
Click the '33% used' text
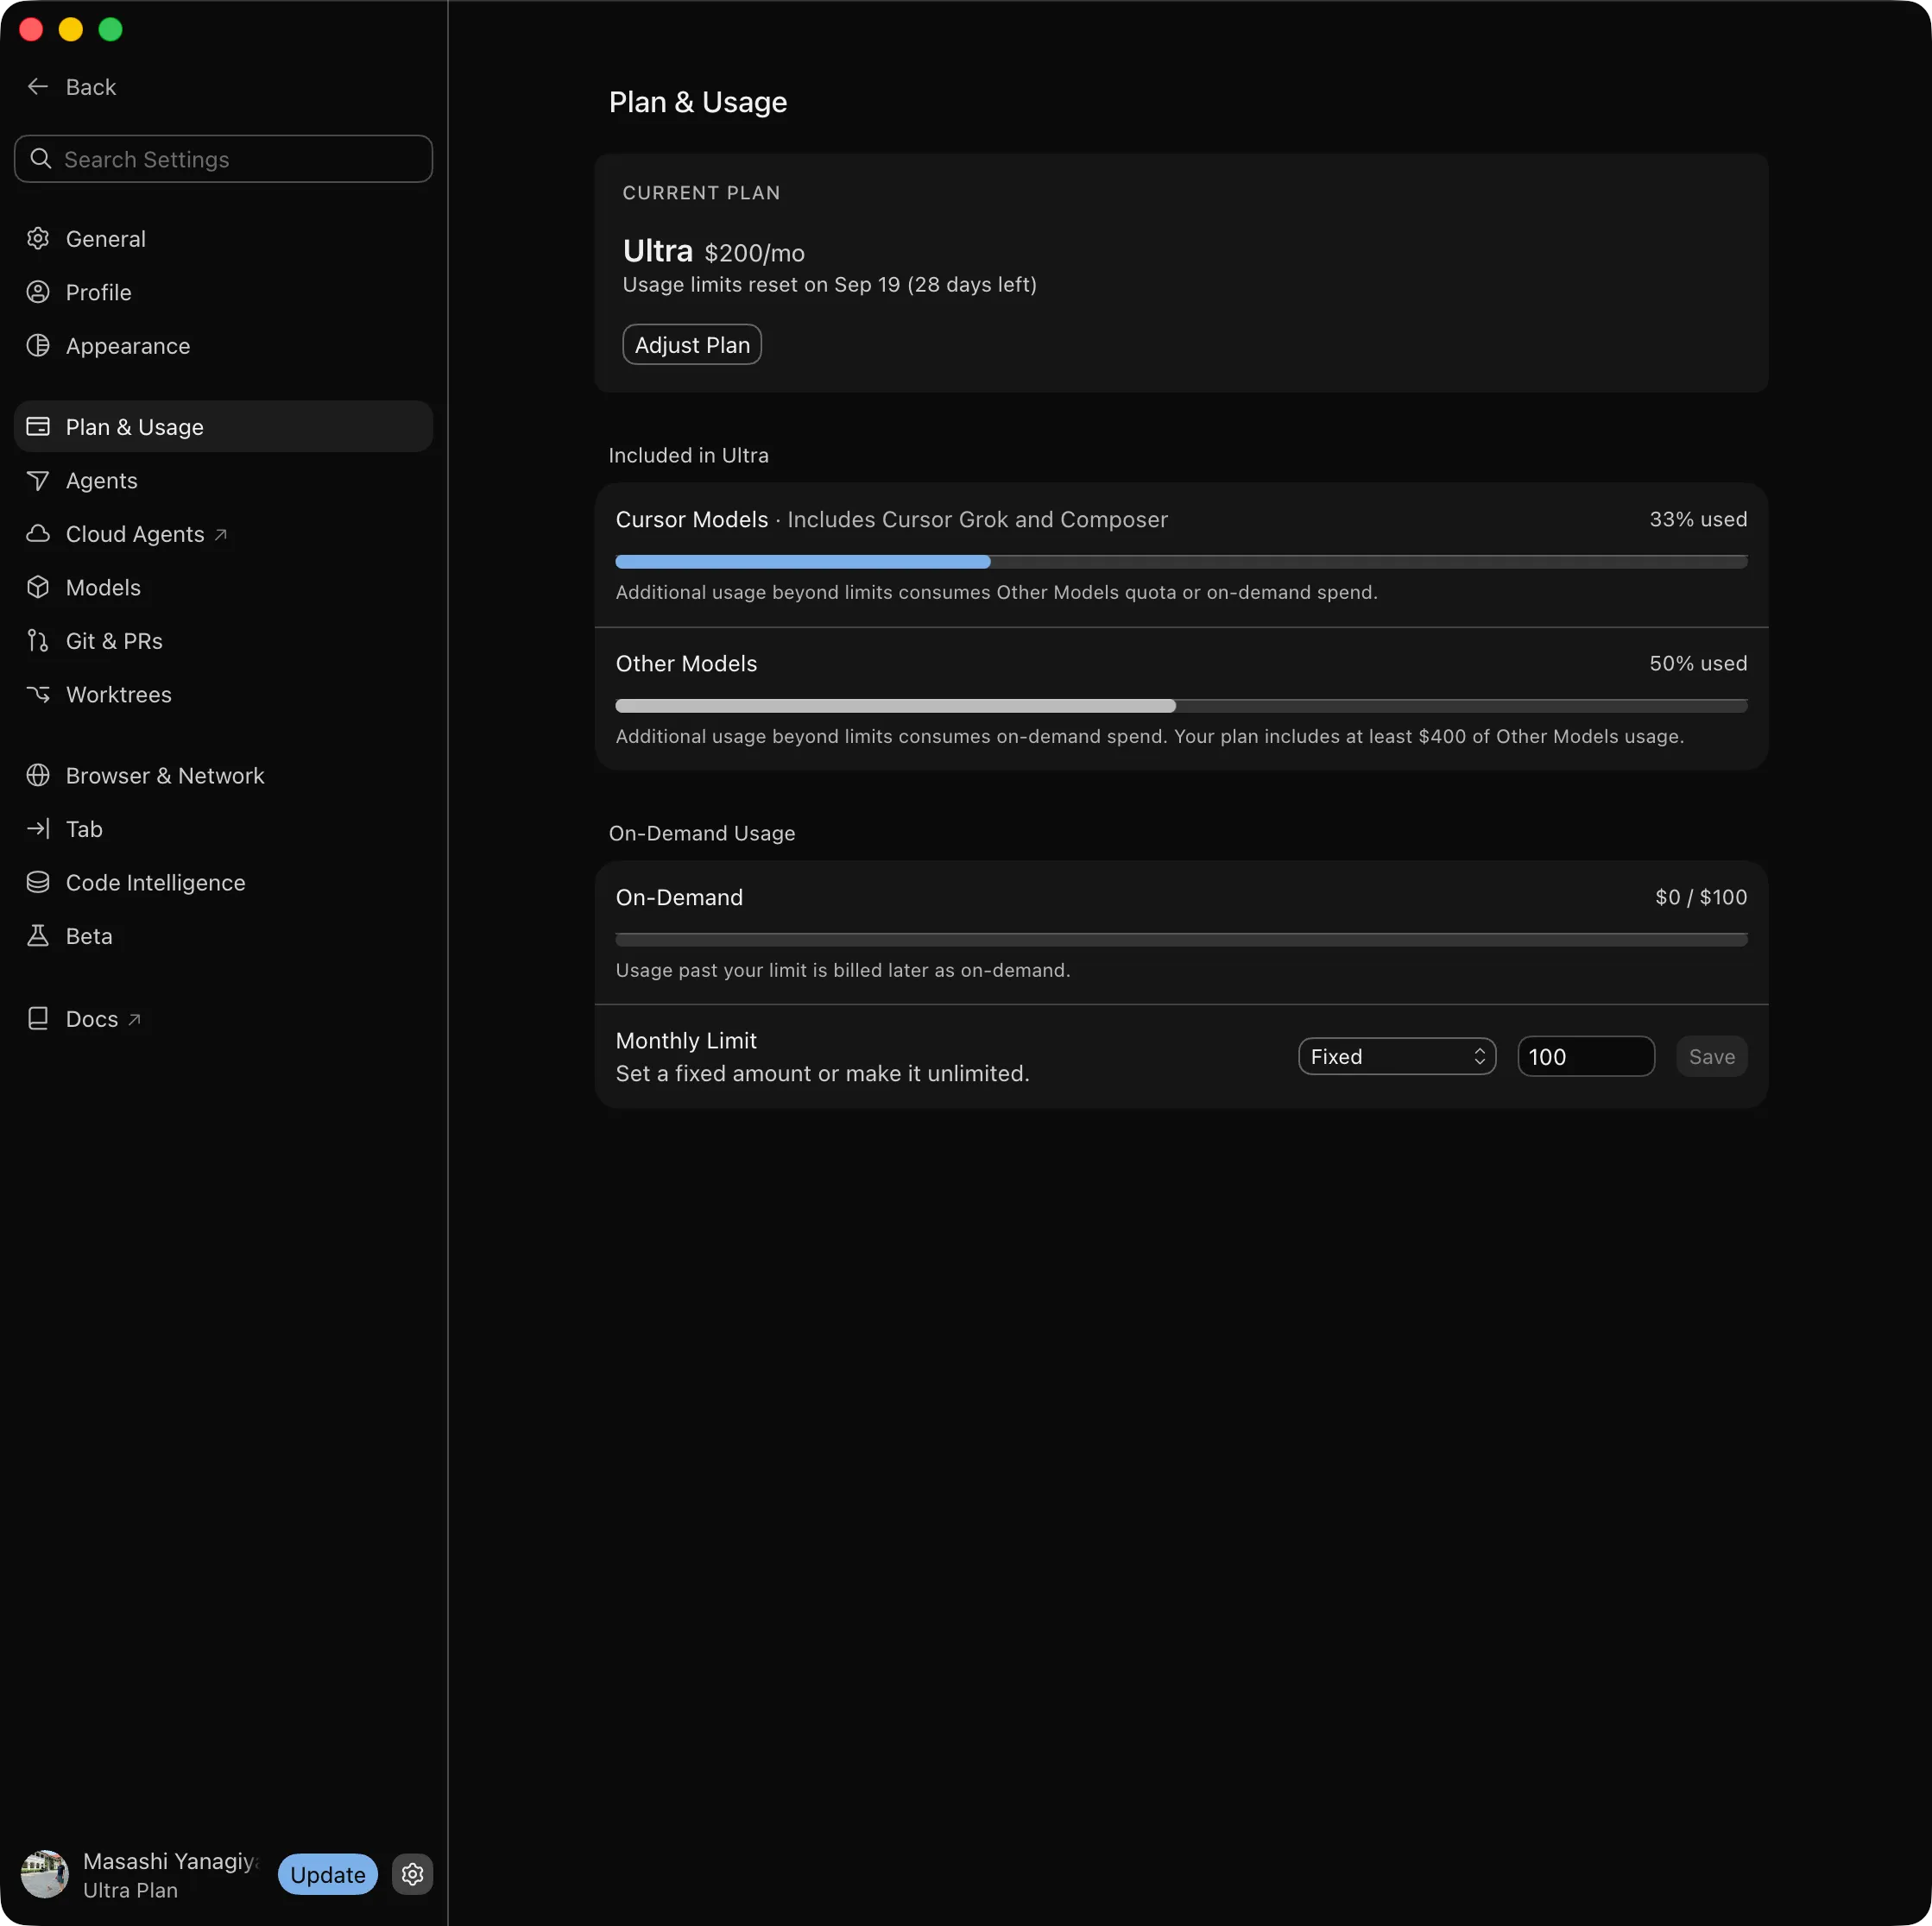(x=1698, y=519)
